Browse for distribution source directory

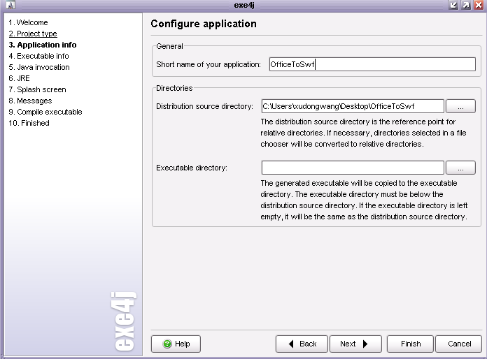460,106
